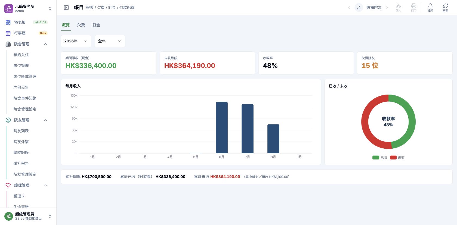Viewport: 457px width, 225px height.
Task: Toggle the red 未收 legend swatch
Action: [x=393, y=158]
